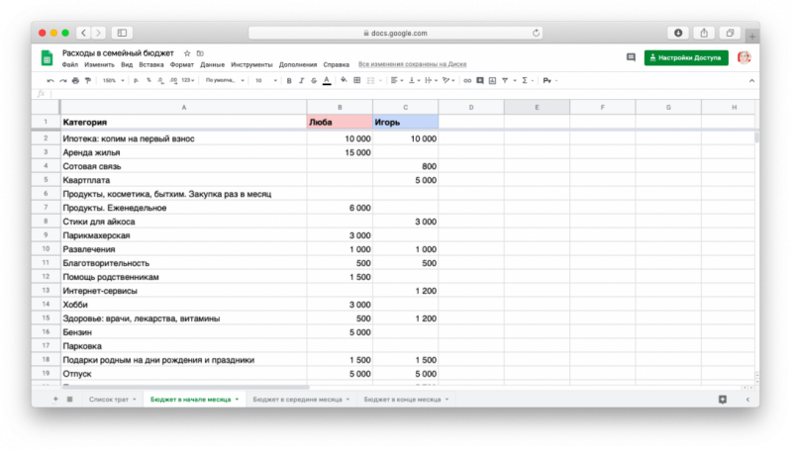Image resolution: width=792 pixels, height=450 pixels.
Task: Toggle bold formatting
Action: [x=289, y=81]
